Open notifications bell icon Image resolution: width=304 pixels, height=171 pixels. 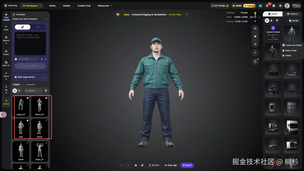point(267,6)
